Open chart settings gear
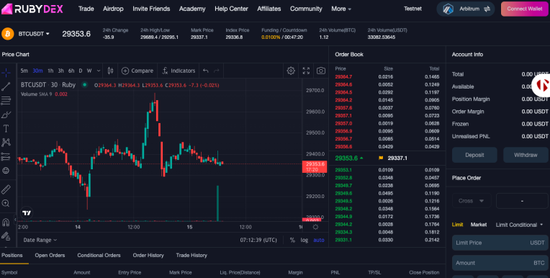The image size is (550, 278). 291,71
